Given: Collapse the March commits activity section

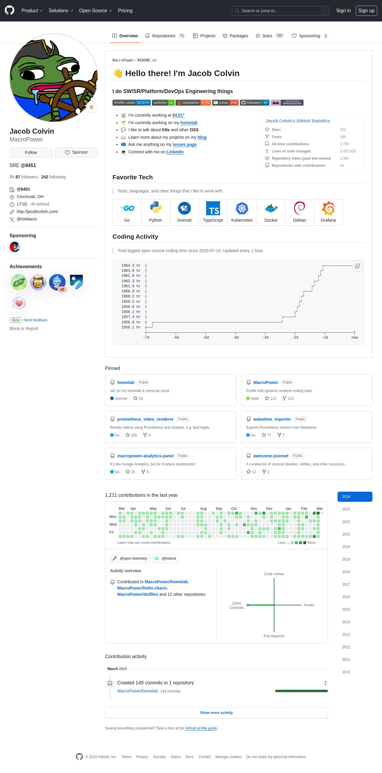Looking at the screenshot, I should tap(325, 683).
